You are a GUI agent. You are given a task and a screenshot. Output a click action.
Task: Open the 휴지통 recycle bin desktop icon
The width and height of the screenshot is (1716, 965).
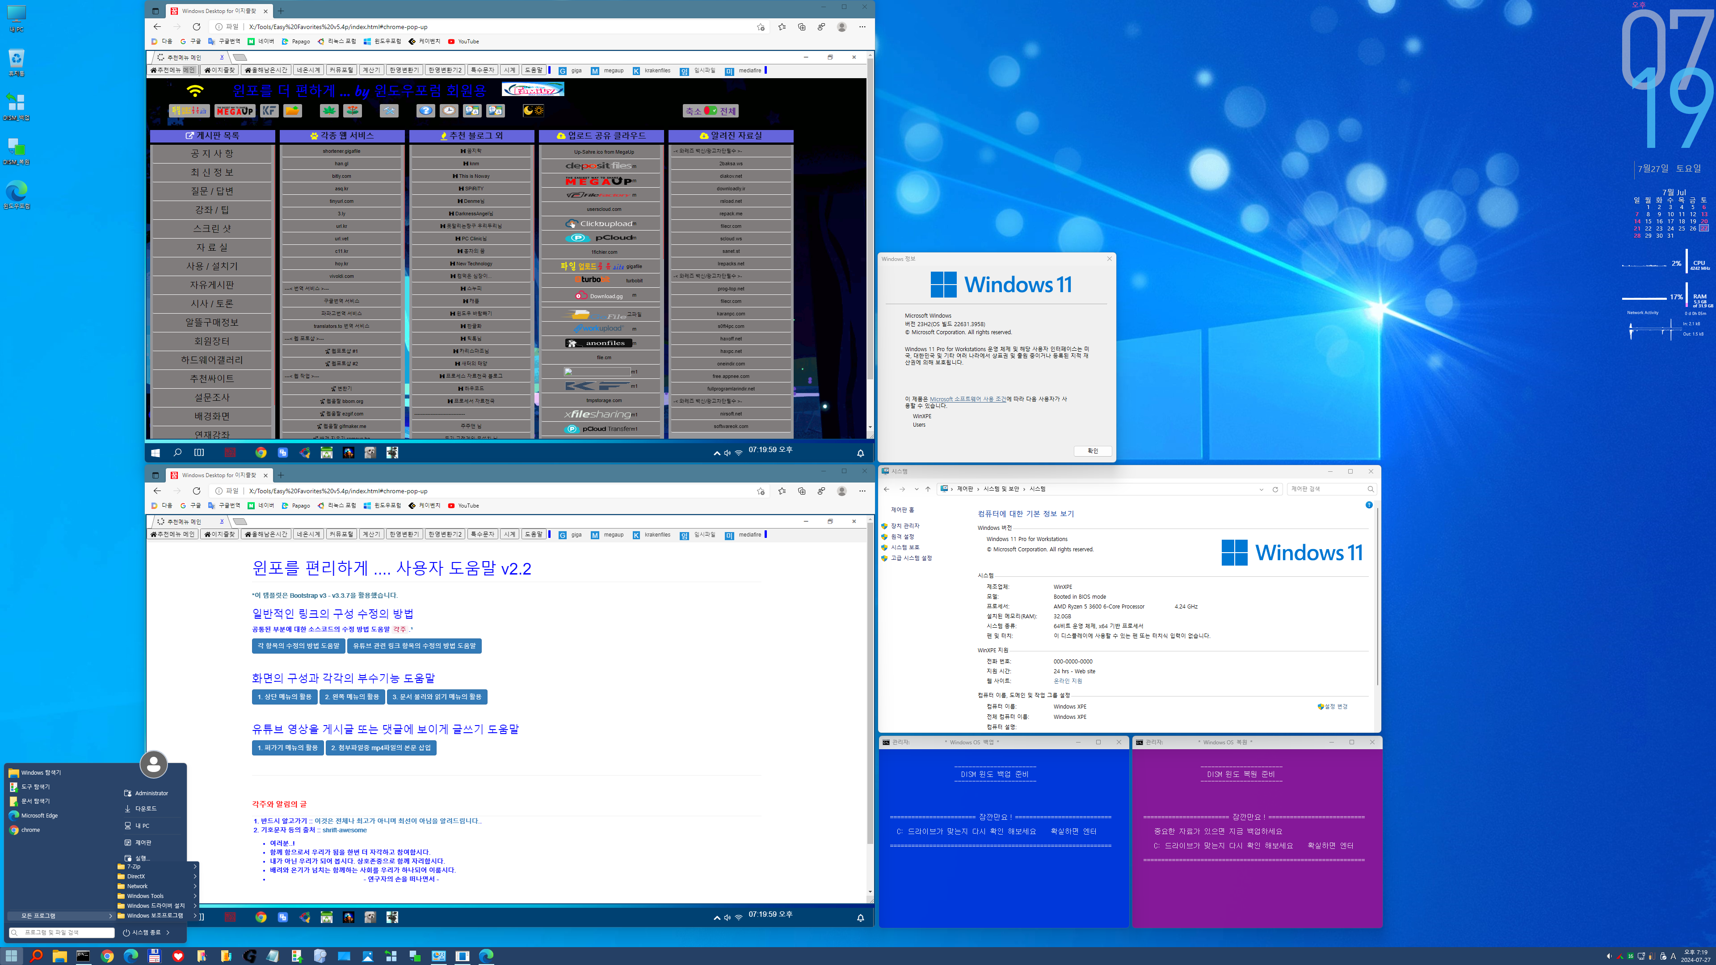click(x=16, y=63)
